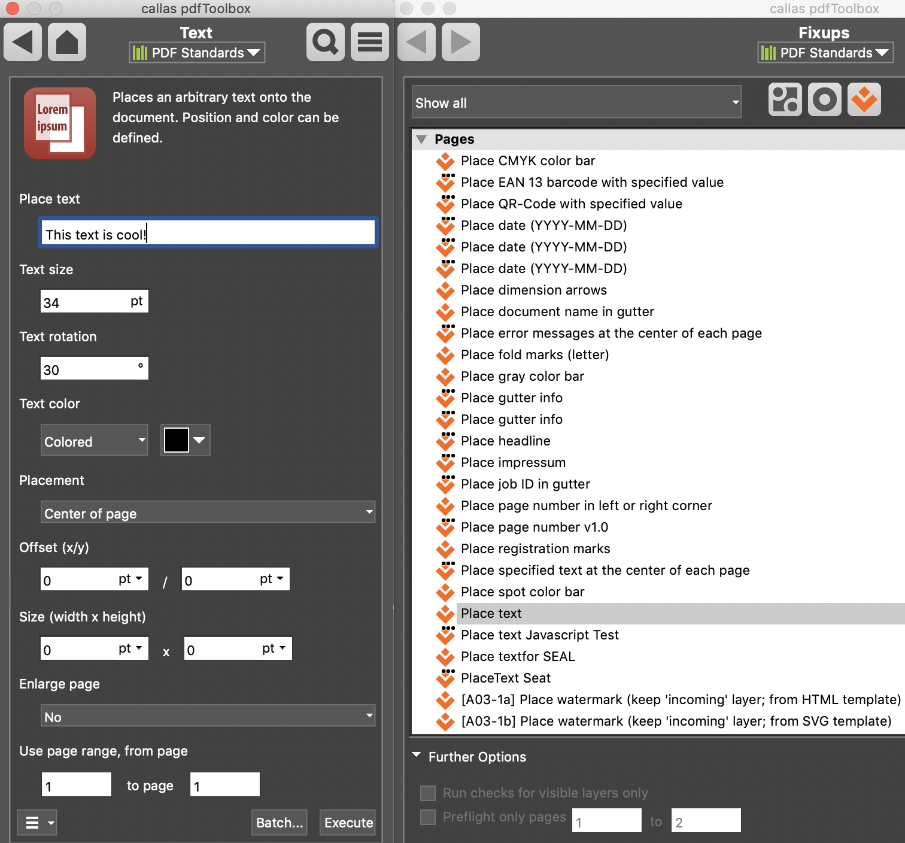The width and height of the screenshot is (905, 843).
Task: Go back in the Text window
Action: [23, 42]
